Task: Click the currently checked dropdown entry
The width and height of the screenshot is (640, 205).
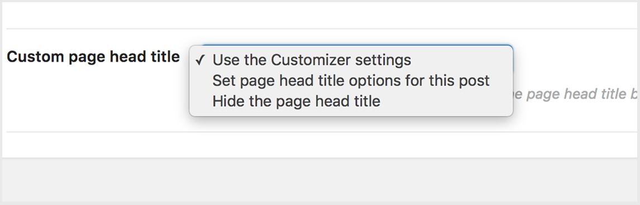Action: tap(351, 60)
